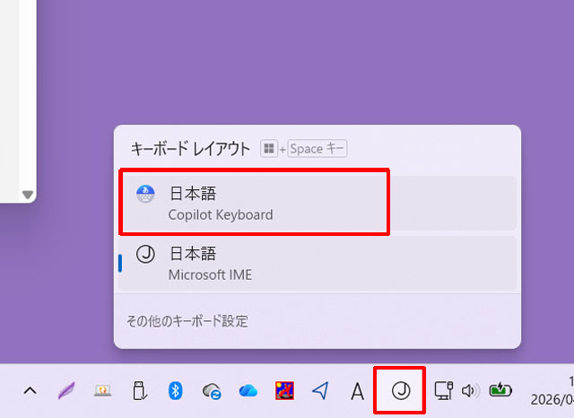Toggle the IME input mode 'A' indicator
The image size is (574, 418).
tap(357, 390)
